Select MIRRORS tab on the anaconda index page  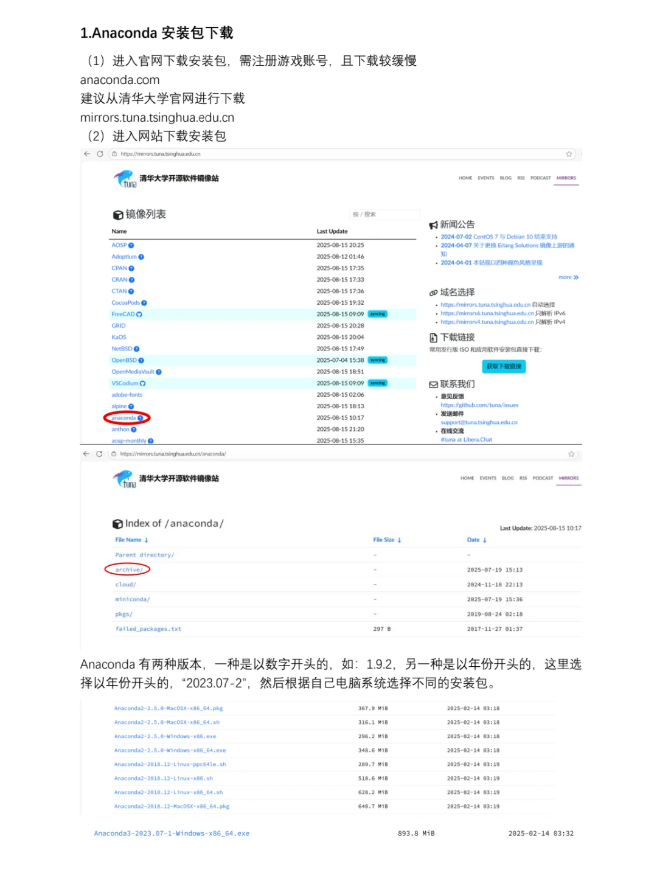(569, 478)
